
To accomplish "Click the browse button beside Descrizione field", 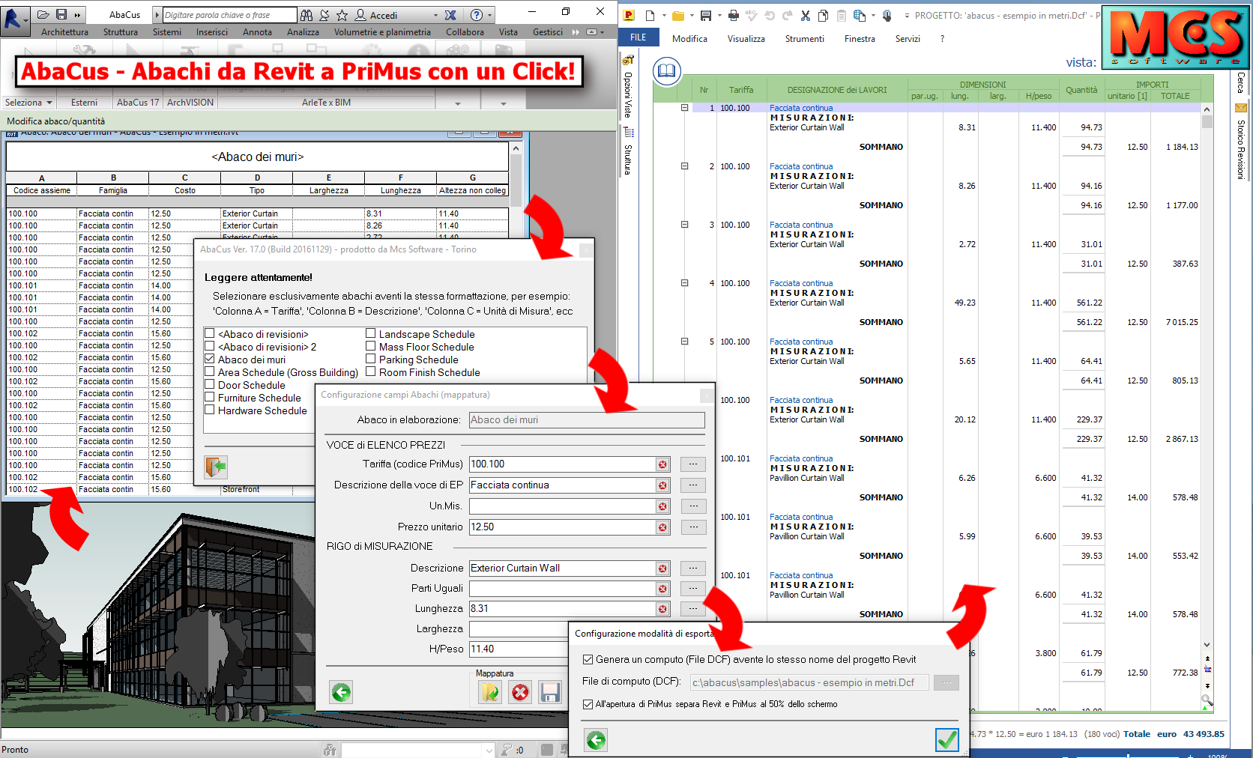I will point(693,568).
